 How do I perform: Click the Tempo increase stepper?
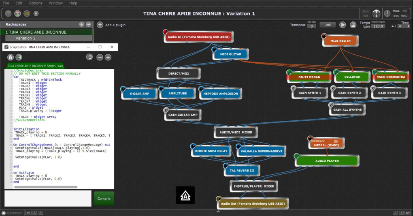tap(381, 22)
